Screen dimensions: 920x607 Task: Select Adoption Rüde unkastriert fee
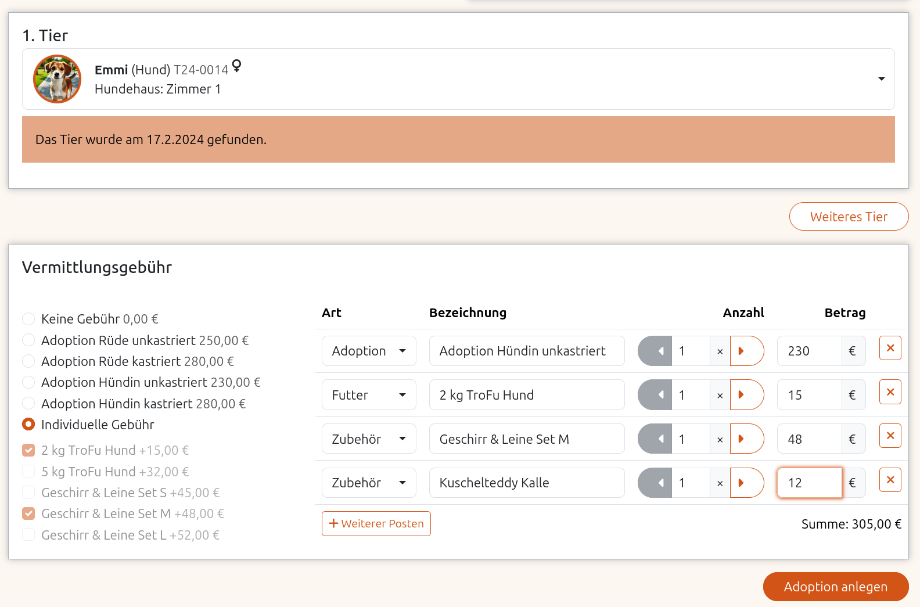tap(28, 340)
